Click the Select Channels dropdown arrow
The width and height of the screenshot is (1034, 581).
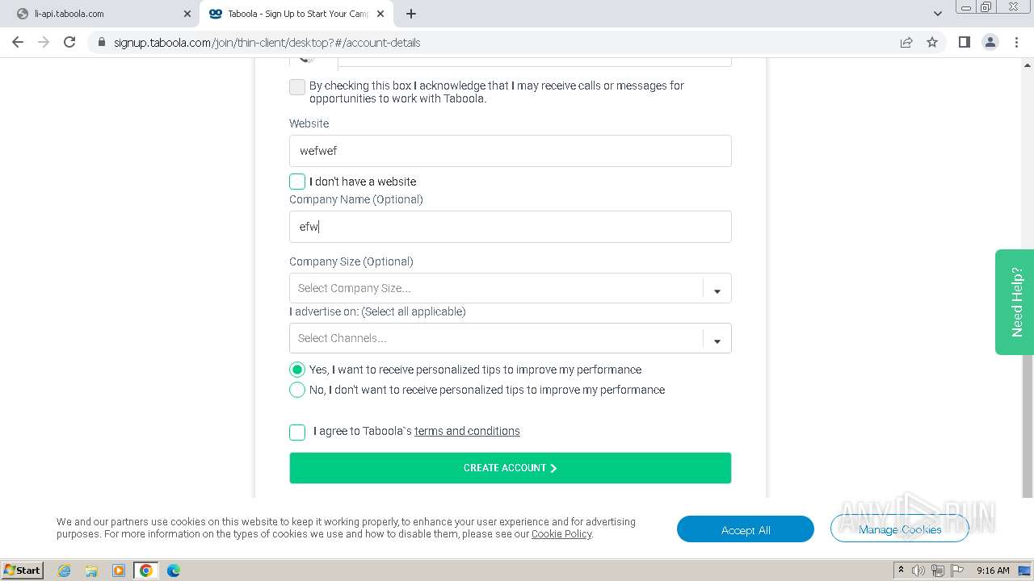717,341
